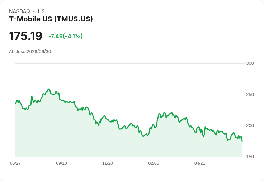264x182 pixels.
Task: Select the 06/27 date on x-axis
Action: pyautogui.click(x=15, y=163)
